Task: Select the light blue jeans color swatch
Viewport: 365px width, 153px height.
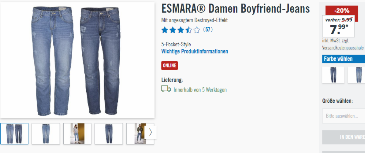Action: pos(356,75)
